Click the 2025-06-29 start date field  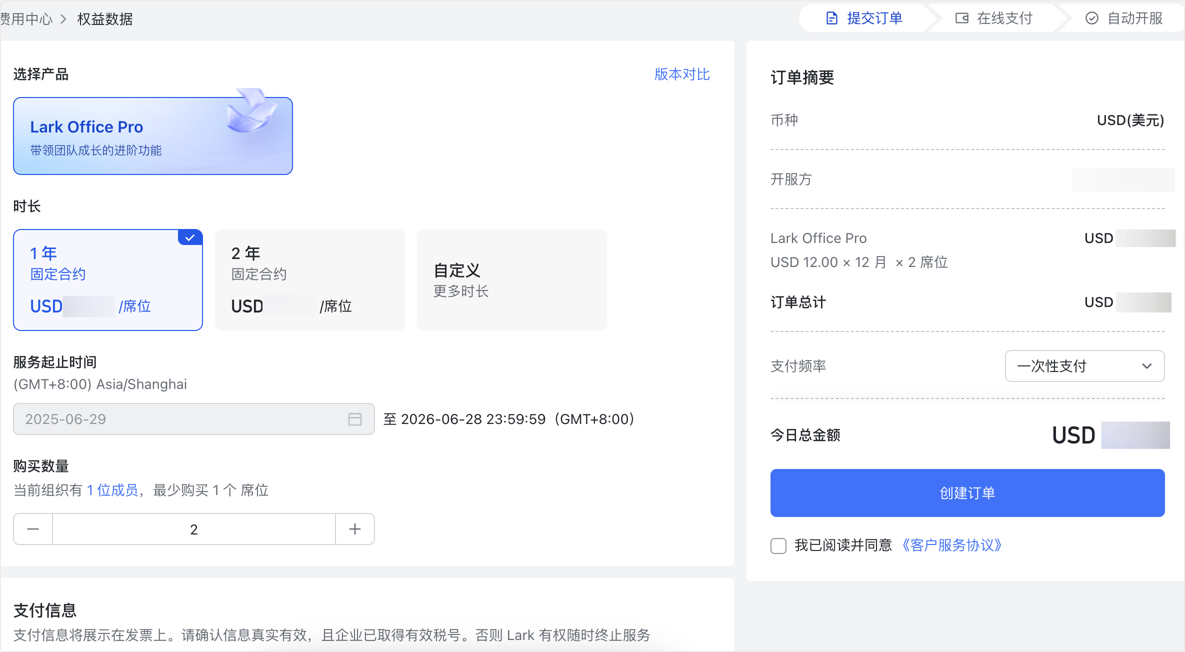coord(194,419)
